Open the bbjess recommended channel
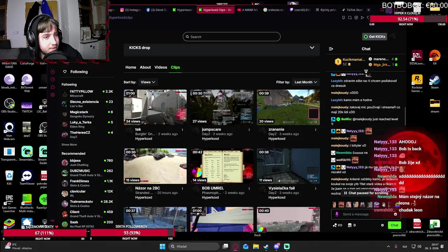 coord(87,163)
